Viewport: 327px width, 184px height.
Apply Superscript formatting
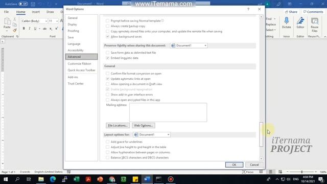[x=57, y=29]
